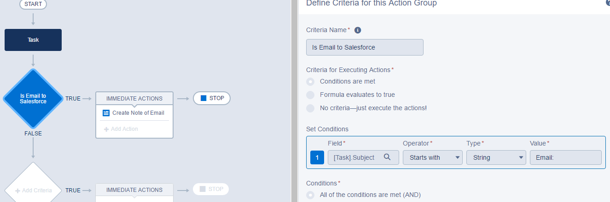This screenshot has width=610, height=202.
Task: Click the Value field containing Email:
Action: point(565,157)
